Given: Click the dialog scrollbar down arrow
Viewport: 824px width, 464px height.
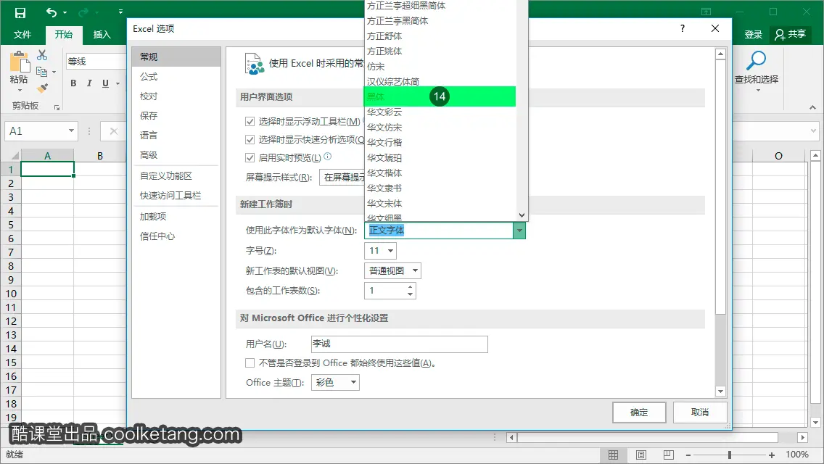Looking at the screenshot, I should [x=720, y=391].
